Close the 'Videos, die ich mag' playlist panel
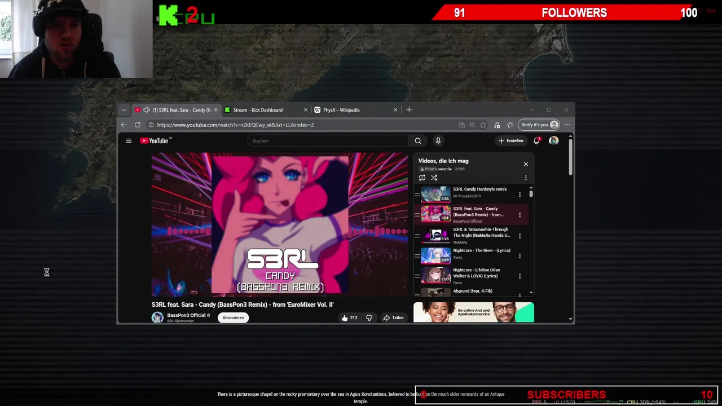 point(526,164)
